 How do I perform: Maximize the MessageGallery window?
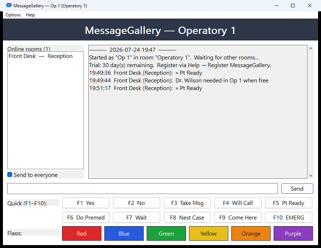[293, 5]
